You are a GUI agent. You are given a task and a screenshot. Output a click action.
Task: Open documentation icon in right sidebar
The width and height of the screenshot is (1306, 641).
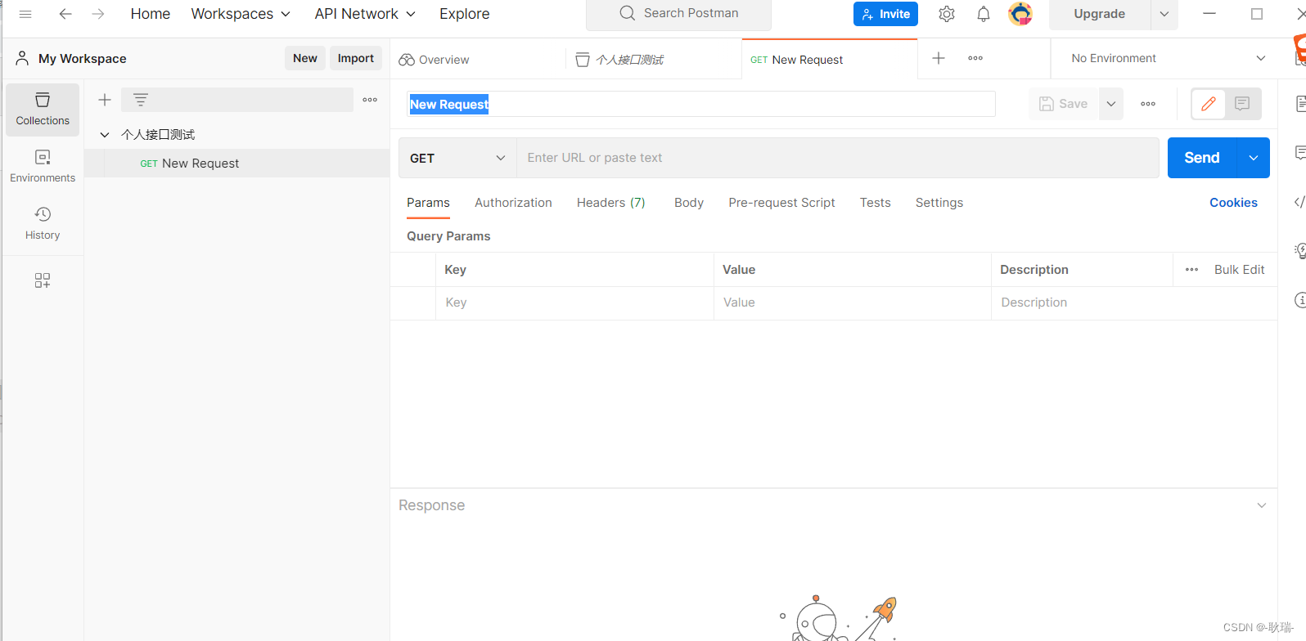point(1300,104)
